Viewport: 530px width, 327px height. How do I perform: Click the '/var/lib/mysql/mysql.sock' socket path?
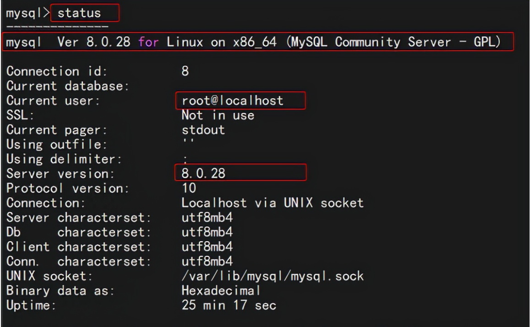pyautogui.click(x=272, y=276)
